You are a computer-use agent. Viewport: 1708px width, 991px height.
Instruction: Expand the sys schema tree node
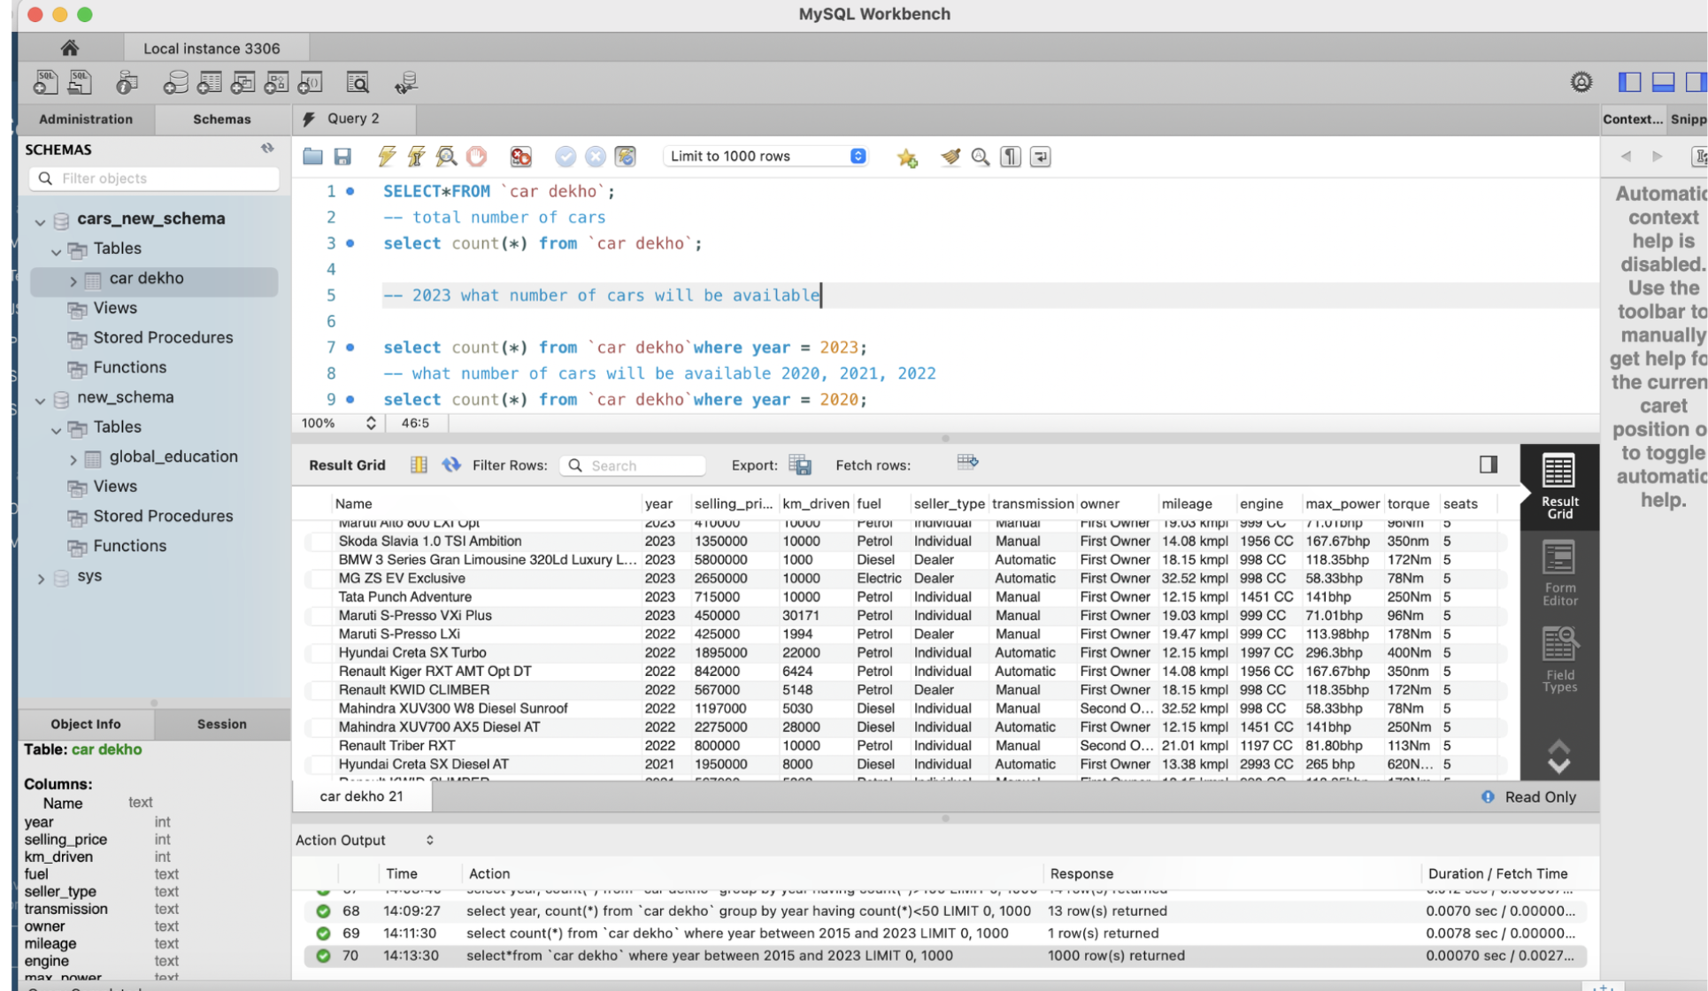tap(41, 578)
